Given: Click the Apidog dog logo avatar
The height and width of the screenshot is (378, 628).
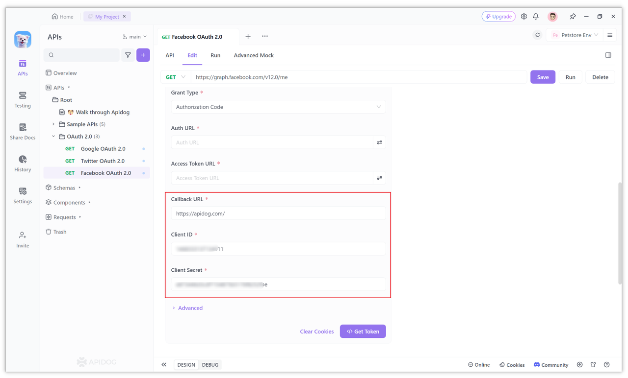Looking at the screenshot, I should pyautogui.click(x=23, y=40).
